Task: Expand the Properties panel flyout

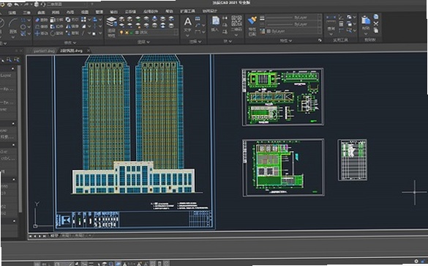Action: click(286, 41)
